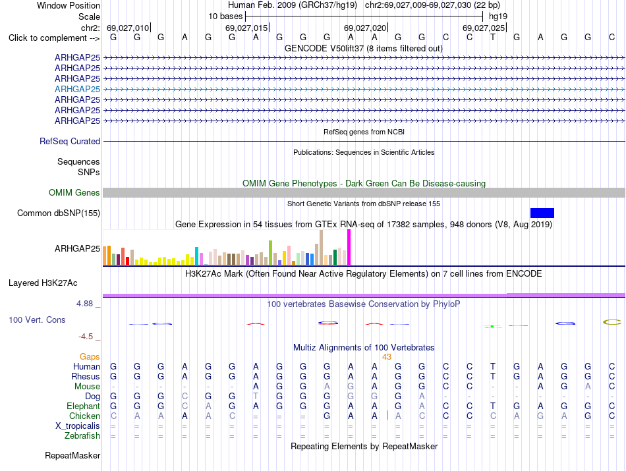Click the orange gaps number 43
This screenshot has width=626, height=471.
coord(386,357)
